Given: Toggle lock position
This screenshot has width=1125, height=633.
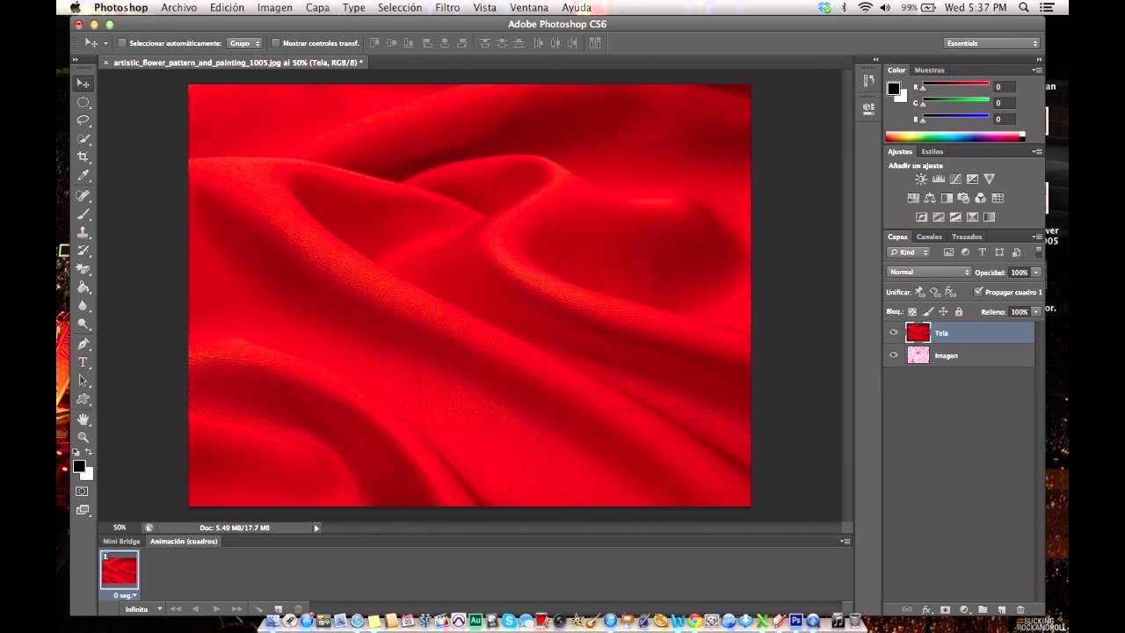Looking at the screenshot, I should tap(943, 312).
